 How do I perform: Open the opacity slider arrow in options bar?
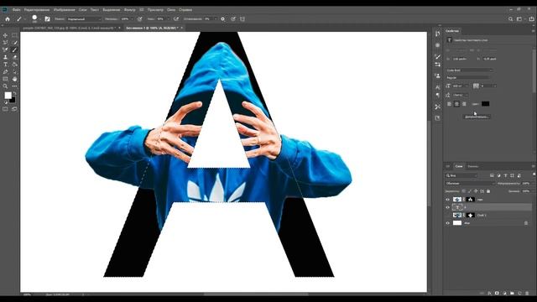pos(133,19)
